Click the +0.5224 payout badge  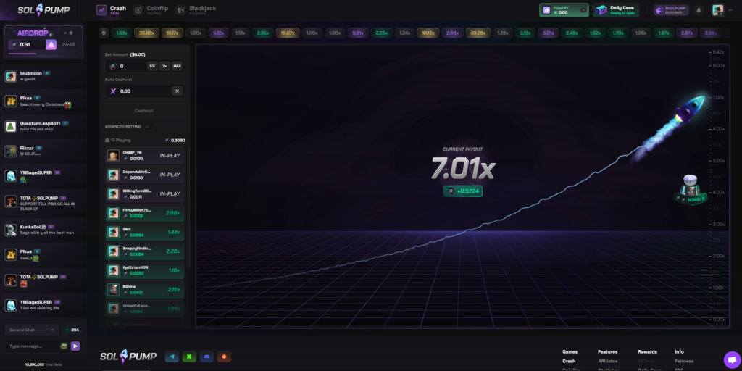point(463,191)
